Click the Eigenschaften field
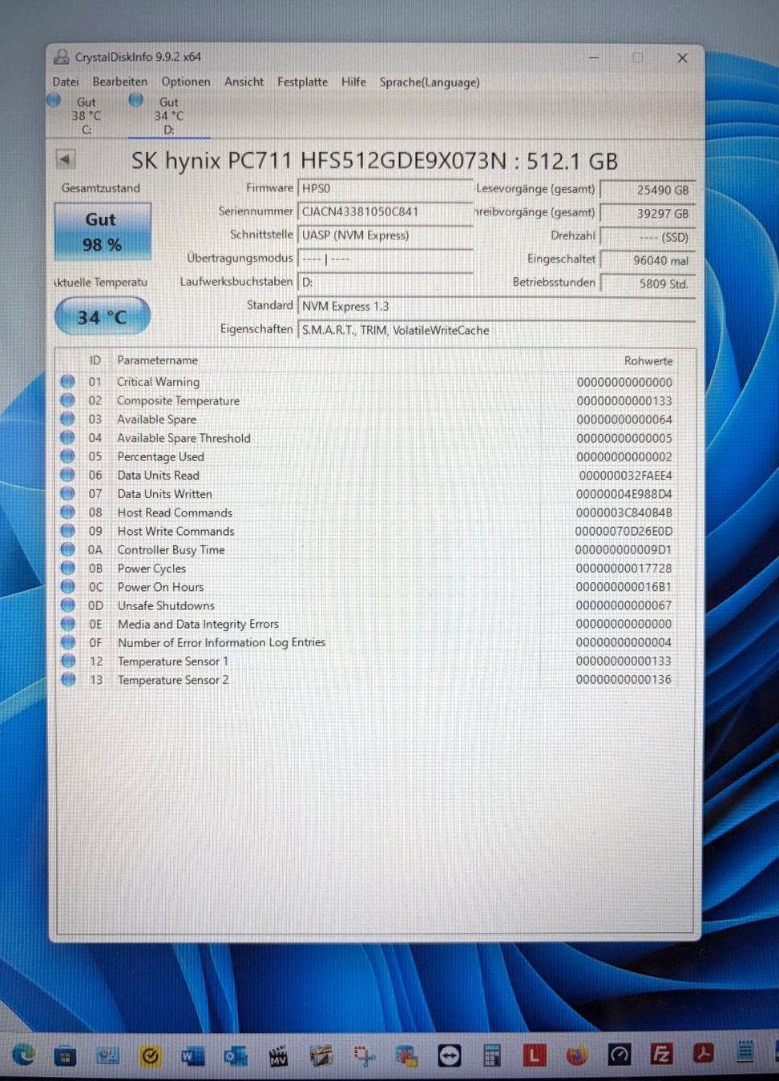 [496, 330]
